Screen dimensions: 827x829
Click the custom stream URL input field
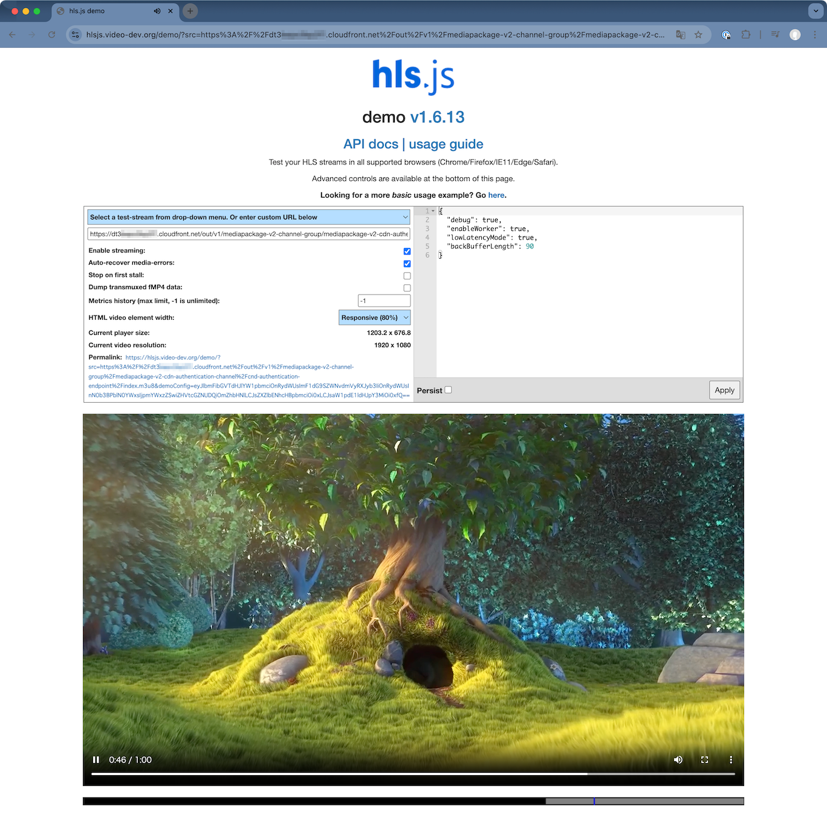(249, 234)
